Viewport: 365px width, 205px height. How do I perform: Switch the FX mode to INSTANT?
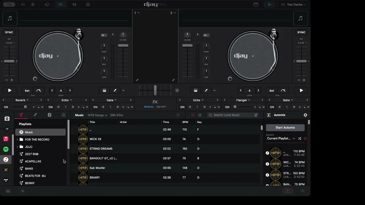pos(161,107)
